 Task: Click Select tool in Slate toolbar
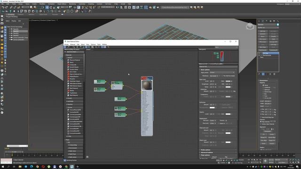65,47
